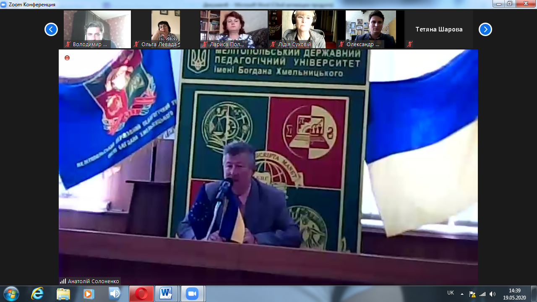The image size is (537, 302).
Task: Open Internet Explorer from taskbar
Action: coord(37,294)
